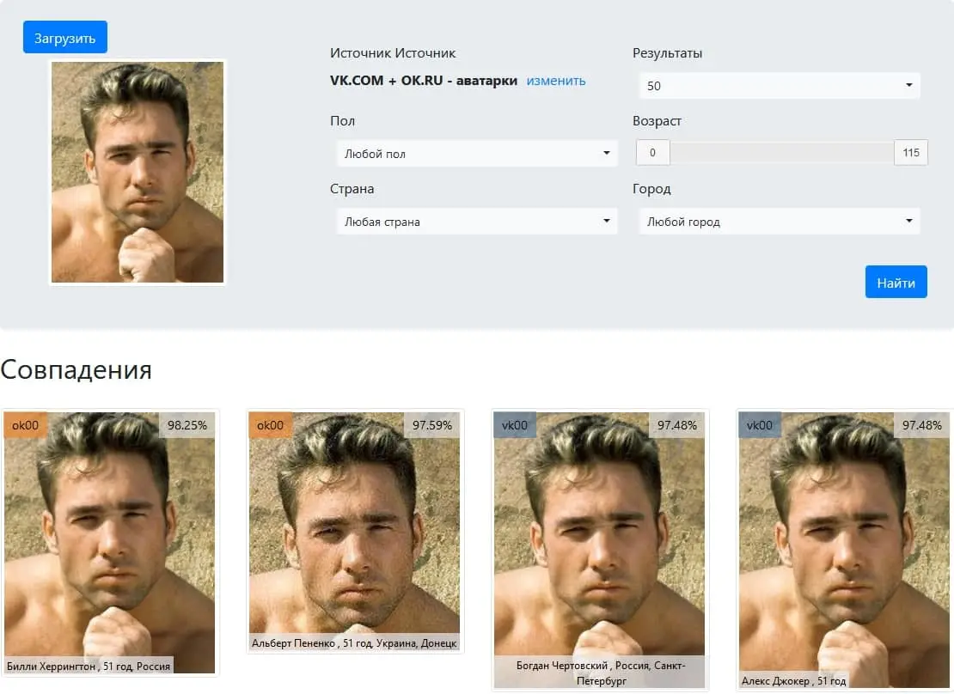Open the Любой пол gender dropdown
954x694 pixels.
pyautogui.click(x=477, y=153)
